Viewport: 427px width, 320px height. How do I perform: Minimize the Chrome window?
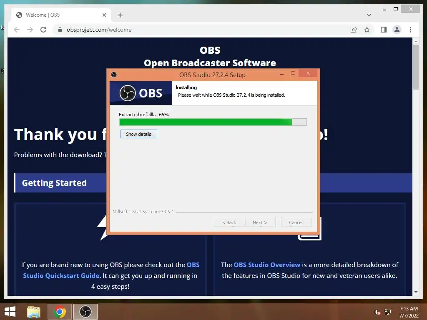384,9
